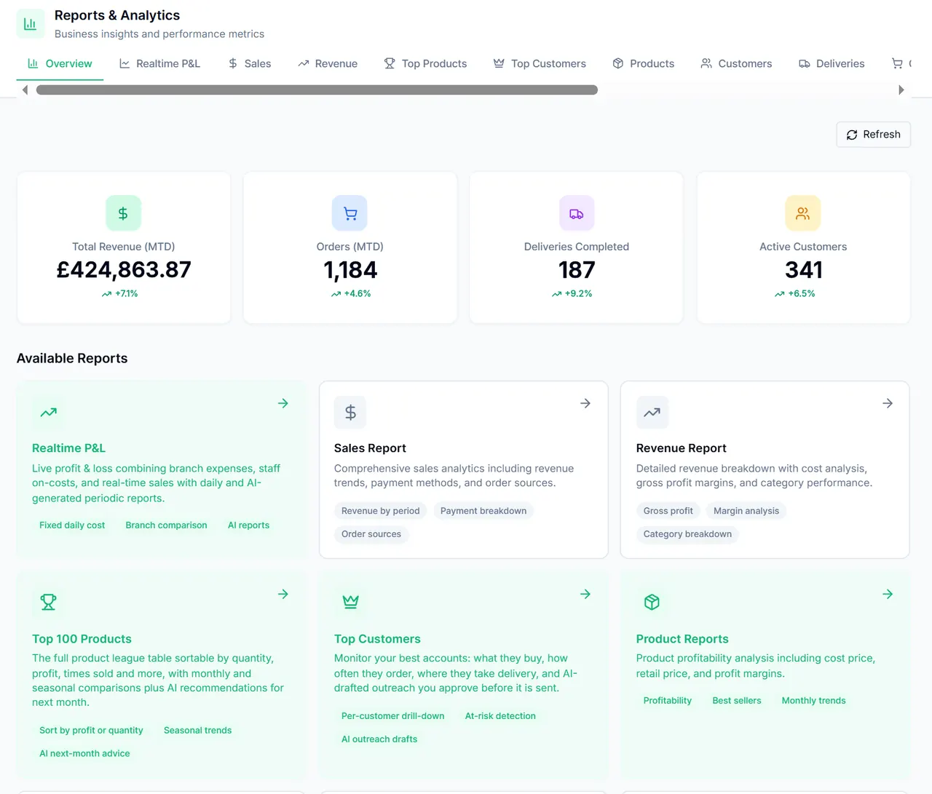Open Revenue Report via its arrow icon
The width and height of the screenshot is (932, 794).
(888, 403)
